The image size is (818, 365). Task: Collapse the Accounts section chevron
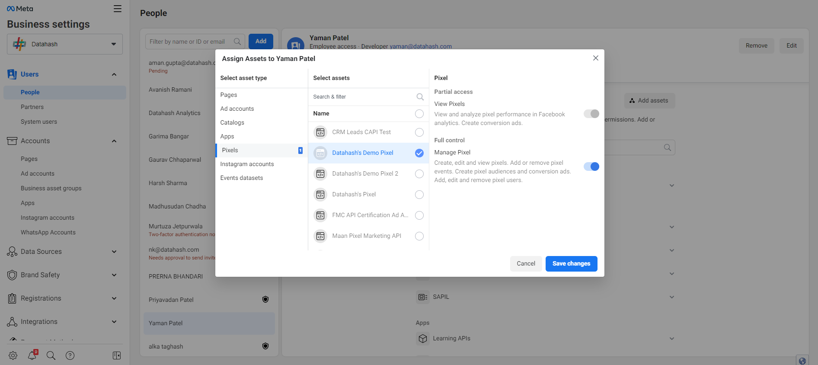point(114,141)
